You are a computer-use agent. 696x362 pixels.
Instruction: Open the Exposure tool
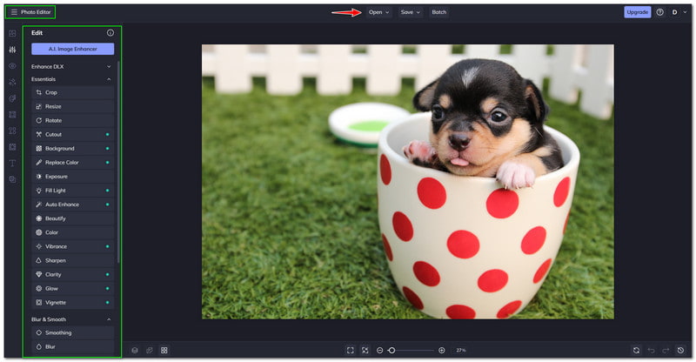pyautogui.click(x=73, y=177)
